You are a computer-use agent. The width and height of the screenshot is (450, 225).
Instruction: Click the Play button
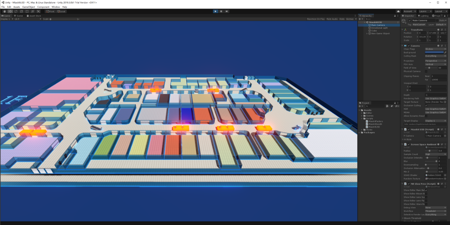(x=215, y=11)
